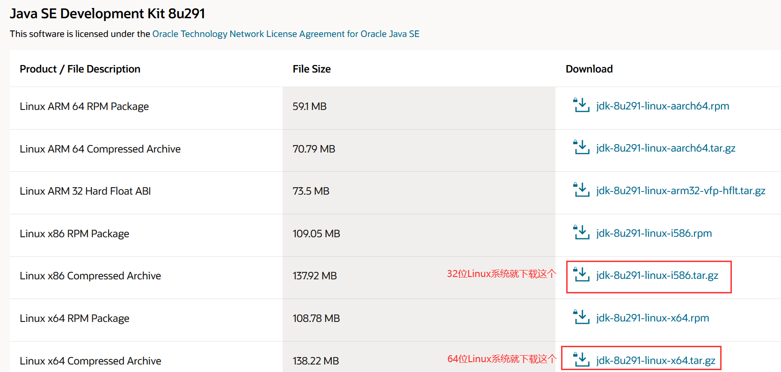781x372 pixels.
Task: Download jdk-8u291-linux-arm32-vfp-hflt.tar.gz link
Action: [681, 190]
